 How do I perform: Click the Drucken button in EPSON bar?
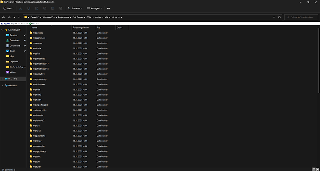pyautogui.click(x=34, y=24)
